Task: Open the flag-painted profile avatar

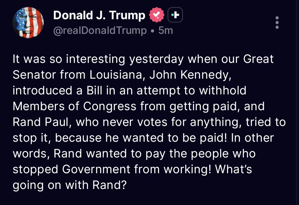Action: tap(28, 22)
